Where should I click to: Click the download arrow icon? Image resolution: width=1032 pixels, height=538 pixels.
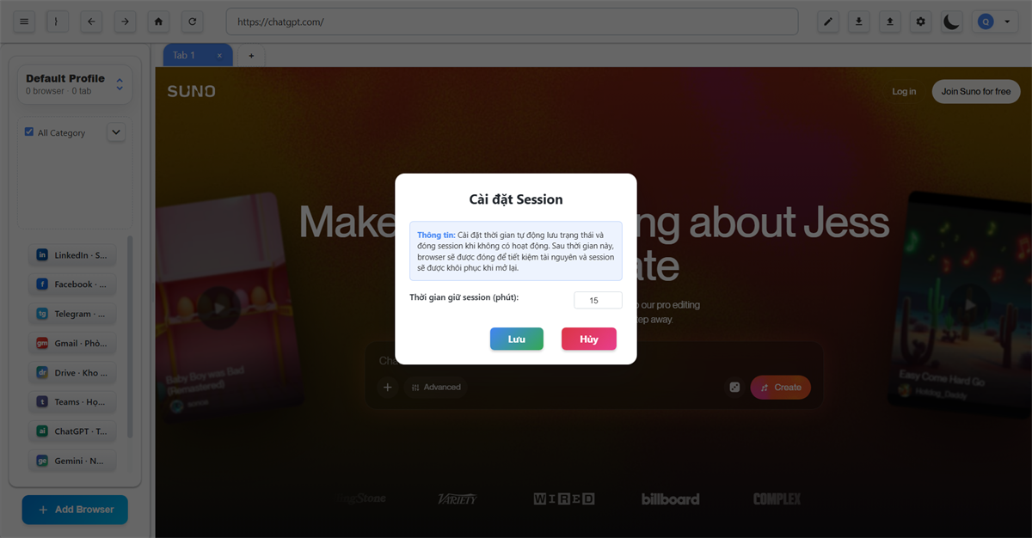[859, 21]
